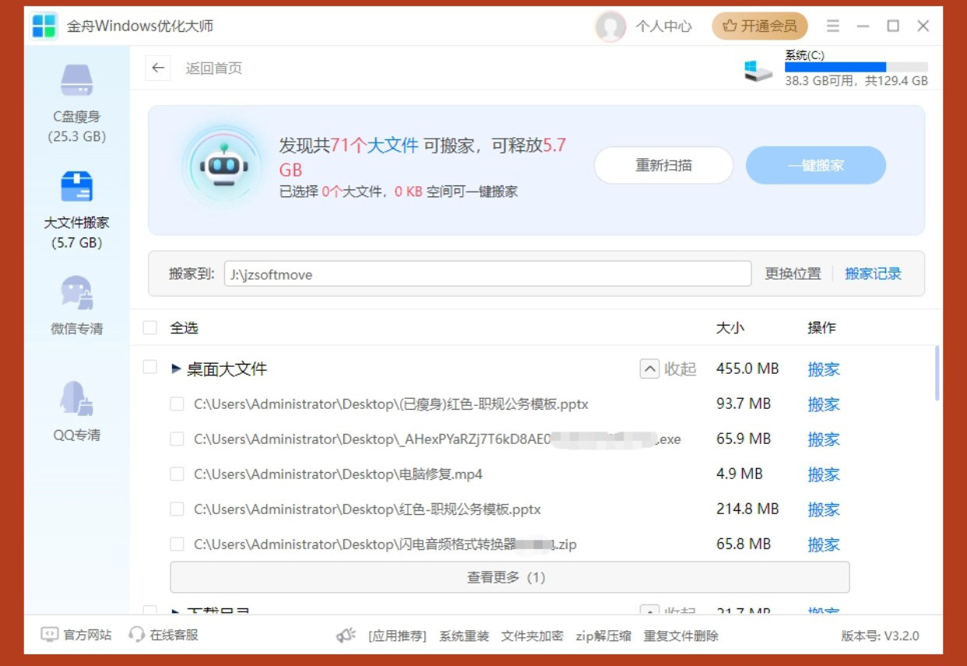The width and height of the screenshot is (967, 666).
Task: Expand list with 查看更多 (1)
Action: 510,577
